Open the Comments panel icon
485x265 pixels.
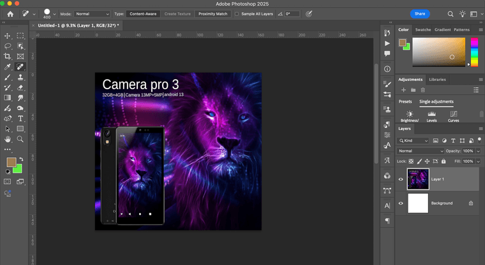[x=387, y=54]
